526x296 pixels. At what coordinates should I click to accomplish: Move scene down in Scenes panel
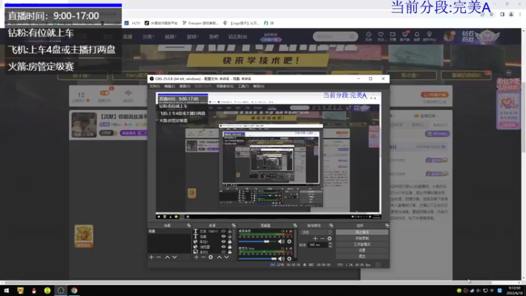point(174,257)
